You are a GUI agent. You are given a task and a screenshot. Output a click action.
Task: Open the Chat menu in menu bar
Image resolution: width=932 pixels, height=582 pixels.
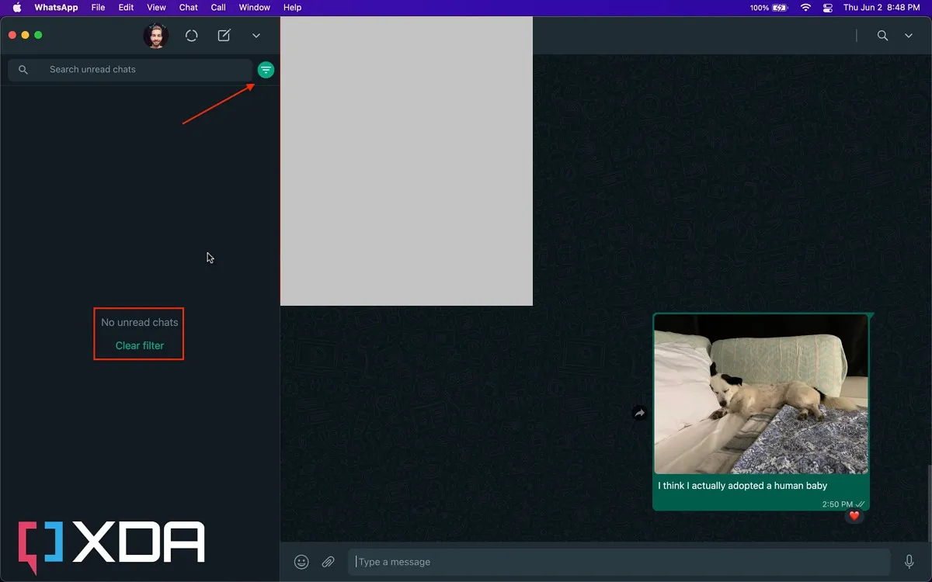click(189, 8)
